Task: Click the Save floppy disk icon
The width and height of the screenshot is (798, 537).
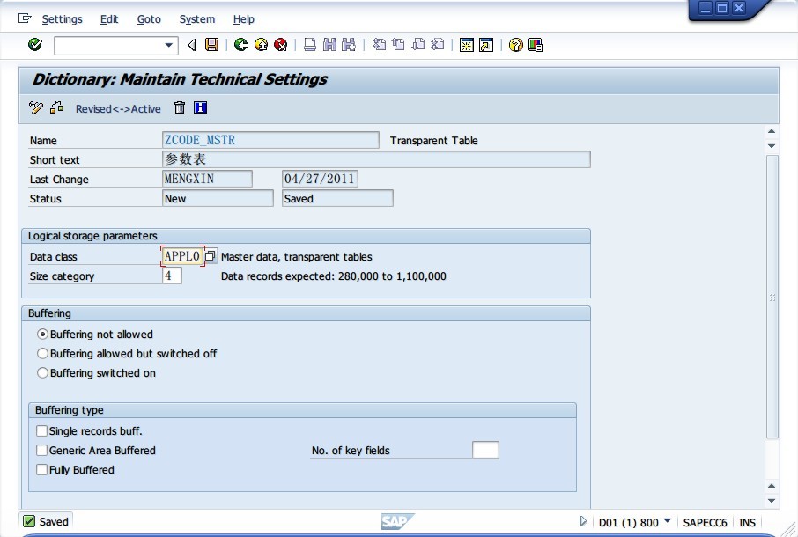Action: [211, 45]
